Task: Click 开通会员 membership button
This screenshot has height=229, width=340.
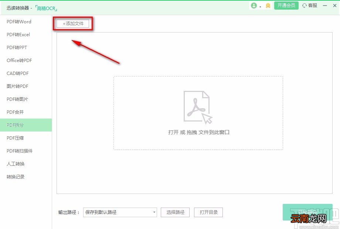Action: pos(286,6)
